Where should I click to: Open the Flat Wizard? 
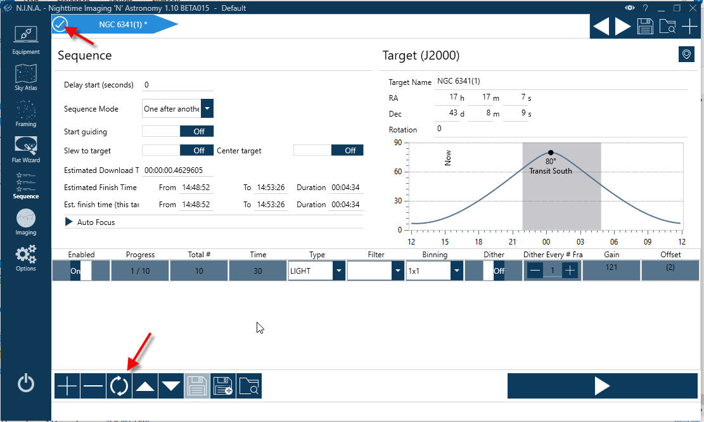(x=26, y=150)
